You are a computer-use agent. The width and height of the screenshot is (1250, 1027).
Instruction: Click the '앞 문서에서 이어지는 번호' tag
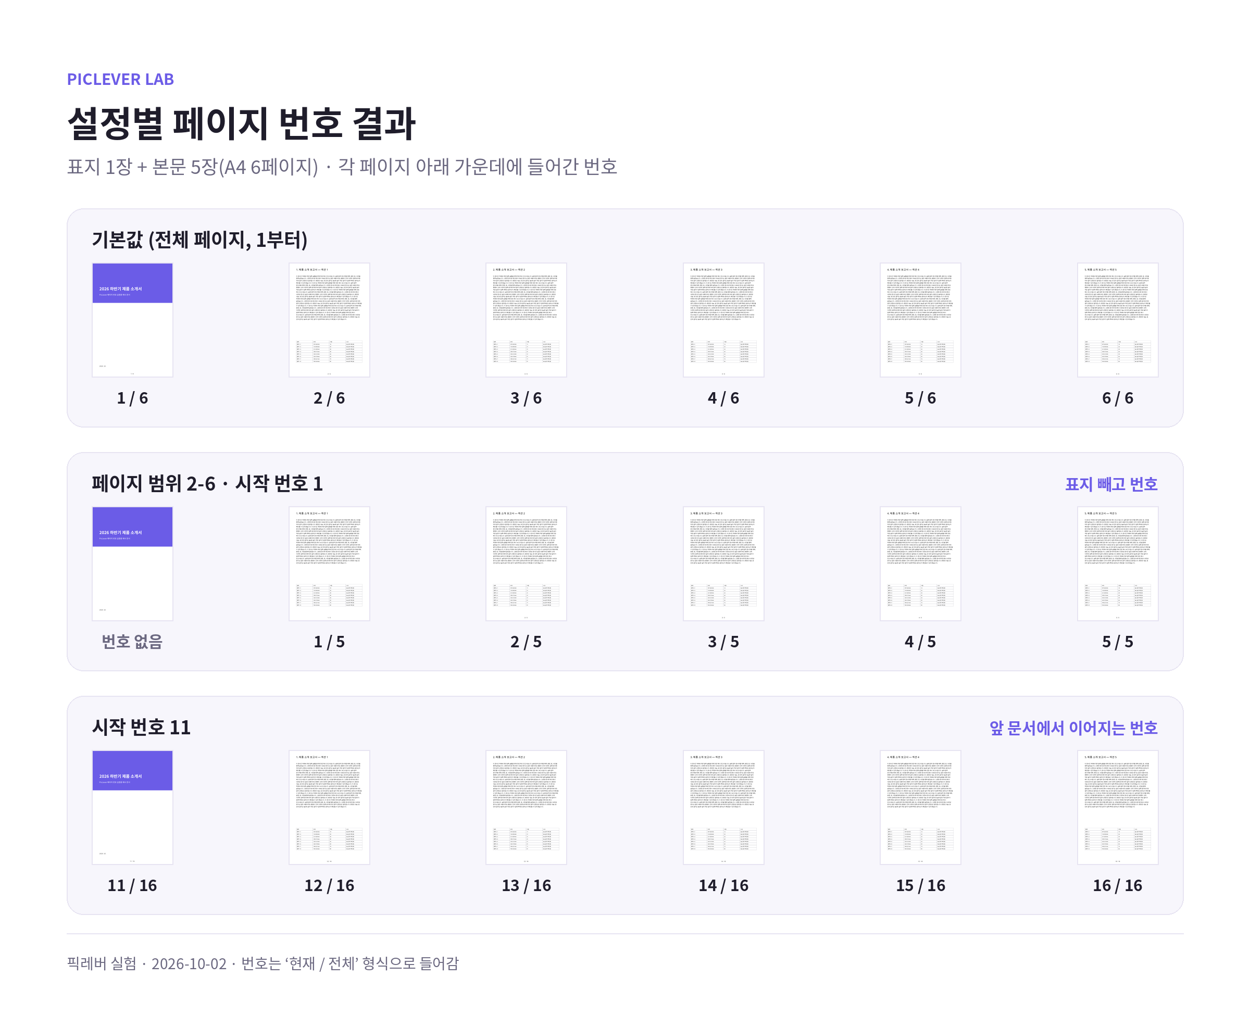pyautogui.click(x=1073, y=728)
